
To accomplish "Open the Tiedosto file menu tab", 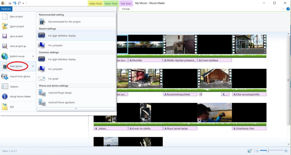I will tap(6, 9).
